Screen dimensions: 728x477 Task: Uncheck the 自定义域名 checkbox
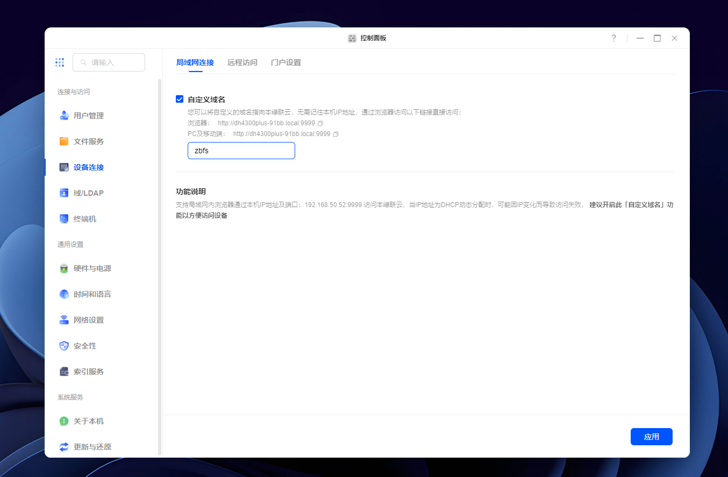pyautogui.click(x=180, y=99)
